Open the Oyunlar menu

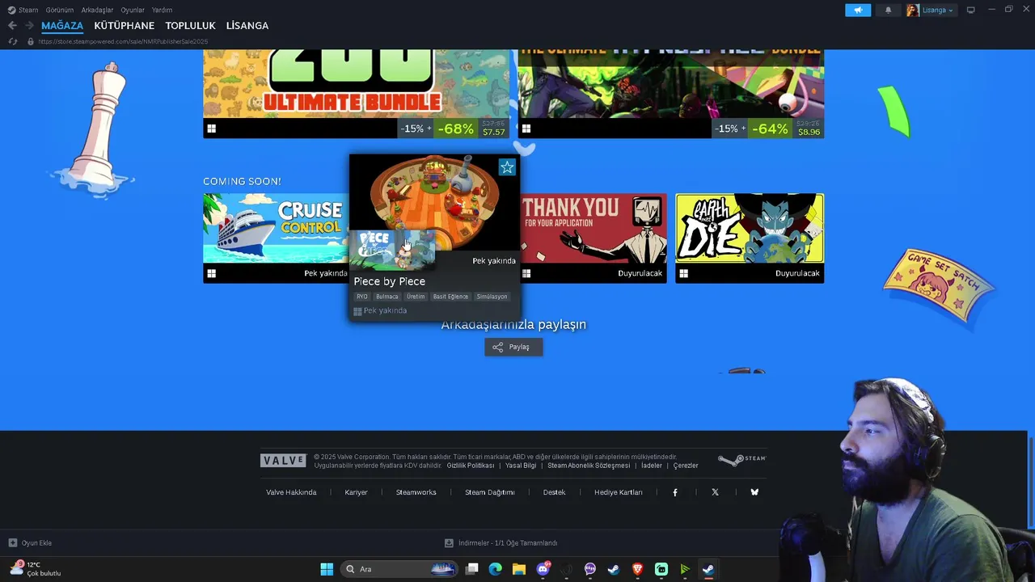[133, 10]
